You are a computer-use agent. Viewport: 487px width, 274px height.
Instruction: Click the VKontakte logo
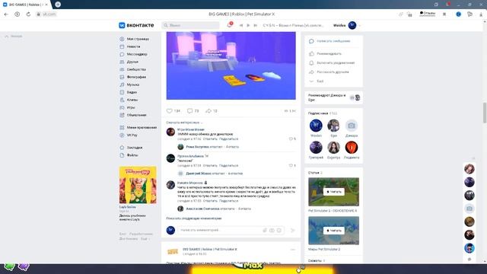136,25
